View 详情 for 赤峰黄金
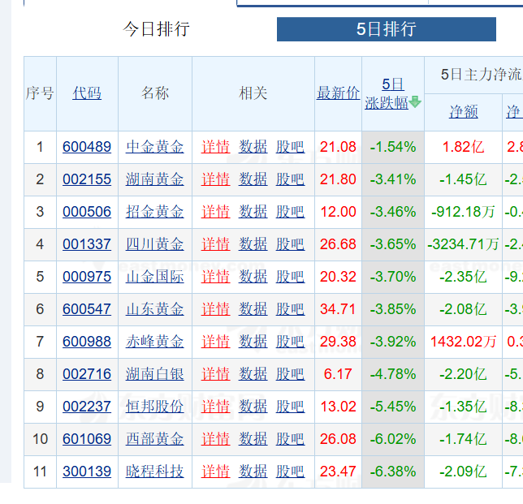This screenshot has height=504, width=523. (215, 342)
